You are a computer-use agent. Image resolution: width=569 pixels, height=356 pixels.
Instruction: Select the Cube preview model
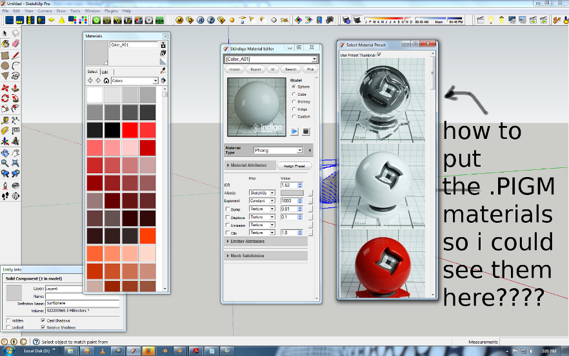pyautogui.click(x=294, y=94)
